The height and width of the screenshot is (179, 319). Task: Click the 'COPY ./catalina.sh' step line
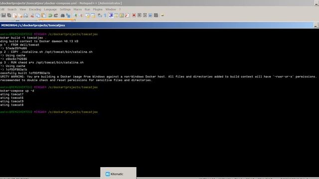point(46,52)
